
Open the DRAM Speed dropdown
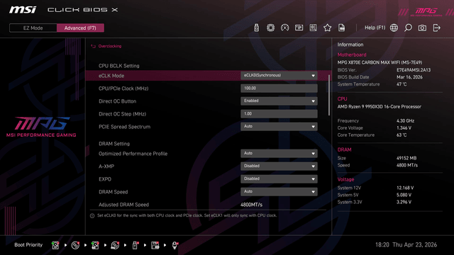[x=279, y=191]
